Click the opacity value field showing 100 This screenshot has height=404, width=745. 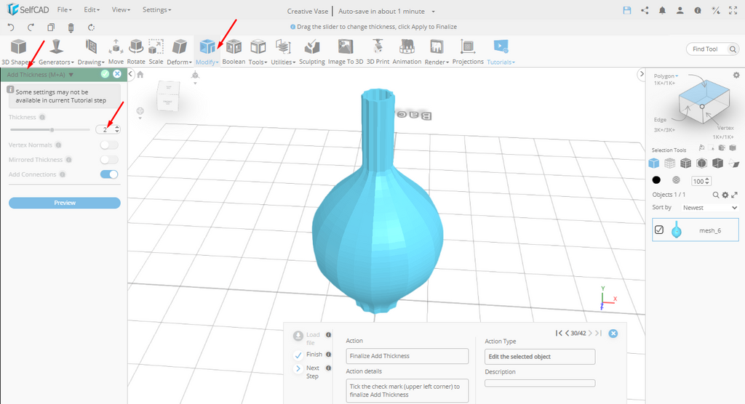(701, 181)
